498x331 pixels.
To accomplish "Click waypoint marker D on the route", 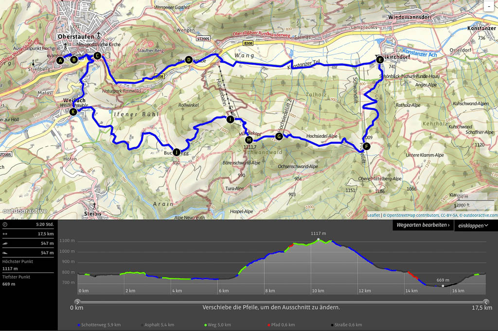I will 188,60.
